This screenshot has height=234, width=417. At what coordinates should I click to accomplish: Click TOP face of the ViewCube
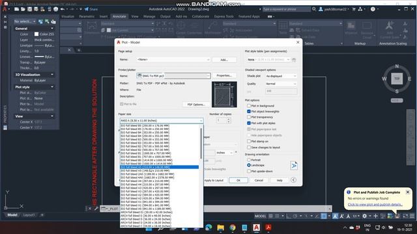click(x=397, y=79)
